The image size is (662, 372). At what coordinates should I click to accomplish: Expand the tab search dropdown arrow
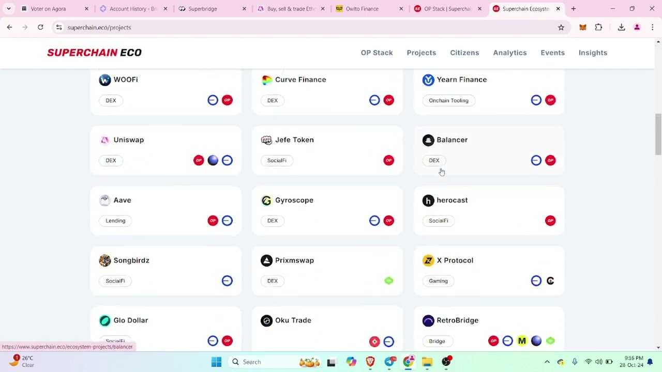click(x=9, y=9)
